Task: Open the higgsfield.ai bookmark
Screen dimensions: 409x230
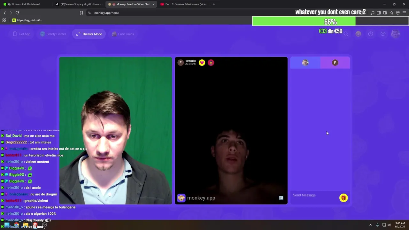Action: [x=27, y=20]
